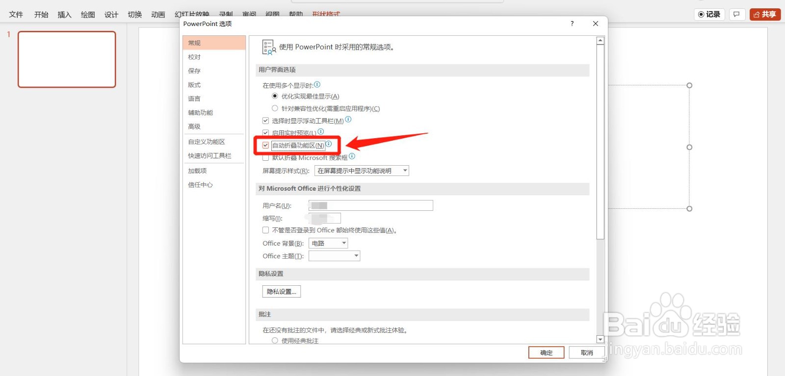785x376 pixels.
Task: Open Office 背景 dropdown
Action: (328, 243)
